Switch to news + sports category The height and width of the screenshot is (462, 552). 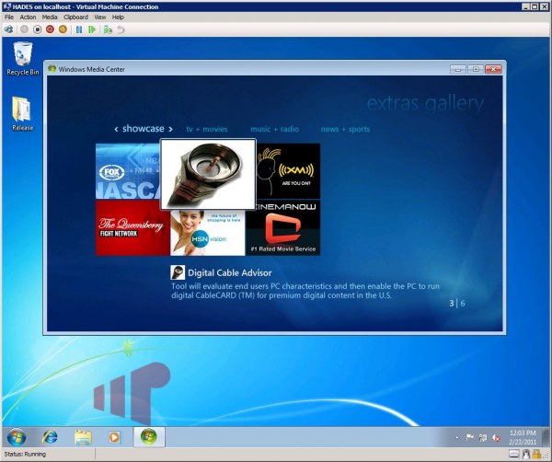(345, 129)
